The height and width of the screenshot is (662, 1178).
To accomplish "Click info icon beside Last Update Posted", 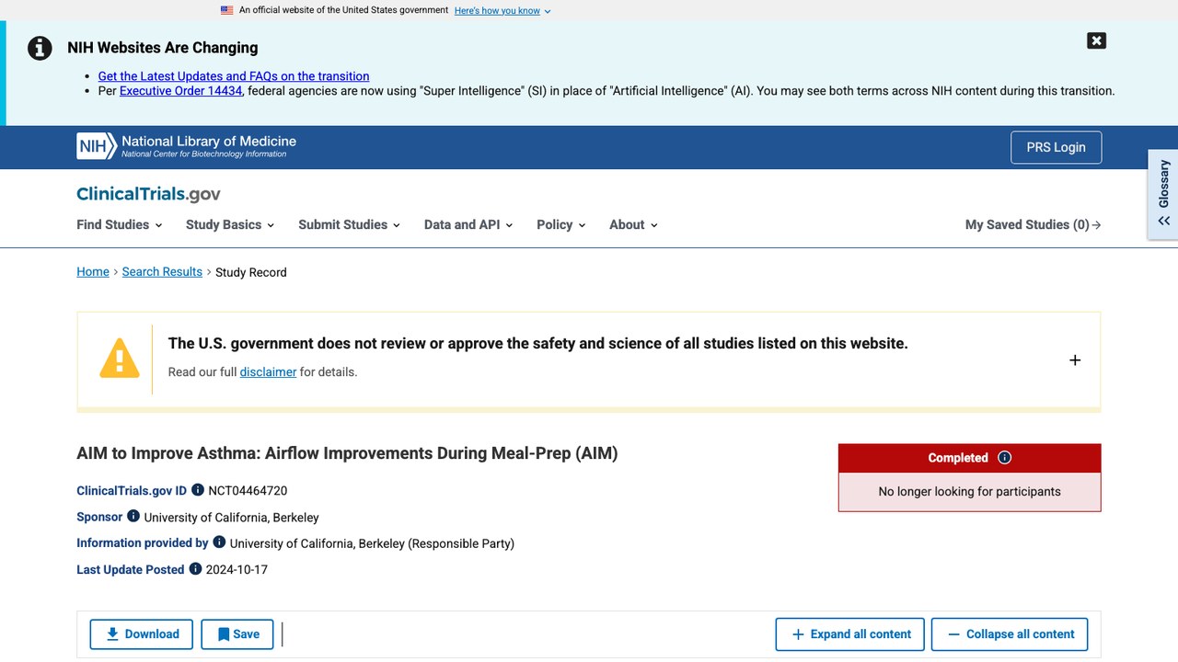I will [195, 569].
